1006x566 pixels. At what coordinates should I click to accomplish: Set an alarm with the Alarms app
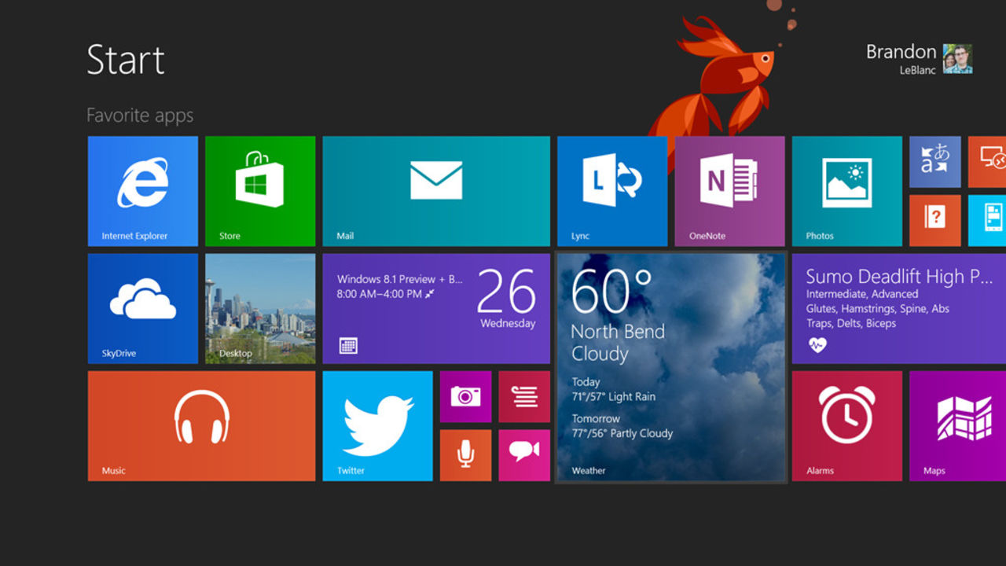pyautogui.click(x=847, y=426)
